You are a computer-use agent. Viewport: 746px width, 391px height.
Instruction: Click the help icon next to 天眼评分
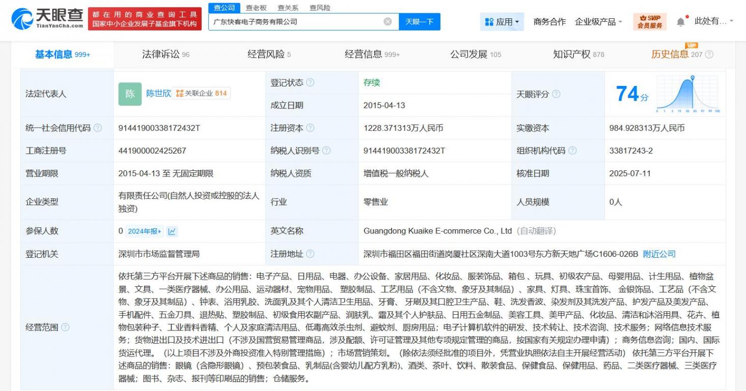(x=556, y=94)
